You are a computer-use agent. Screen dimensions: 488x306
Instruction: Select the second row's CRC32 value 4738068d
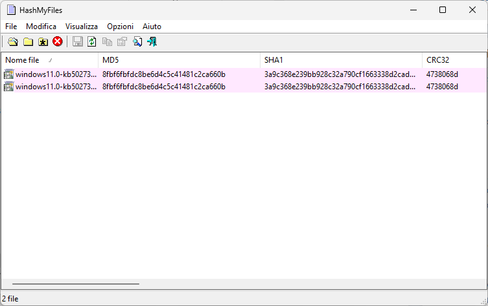pyautogui.click(x=442, y=86)
